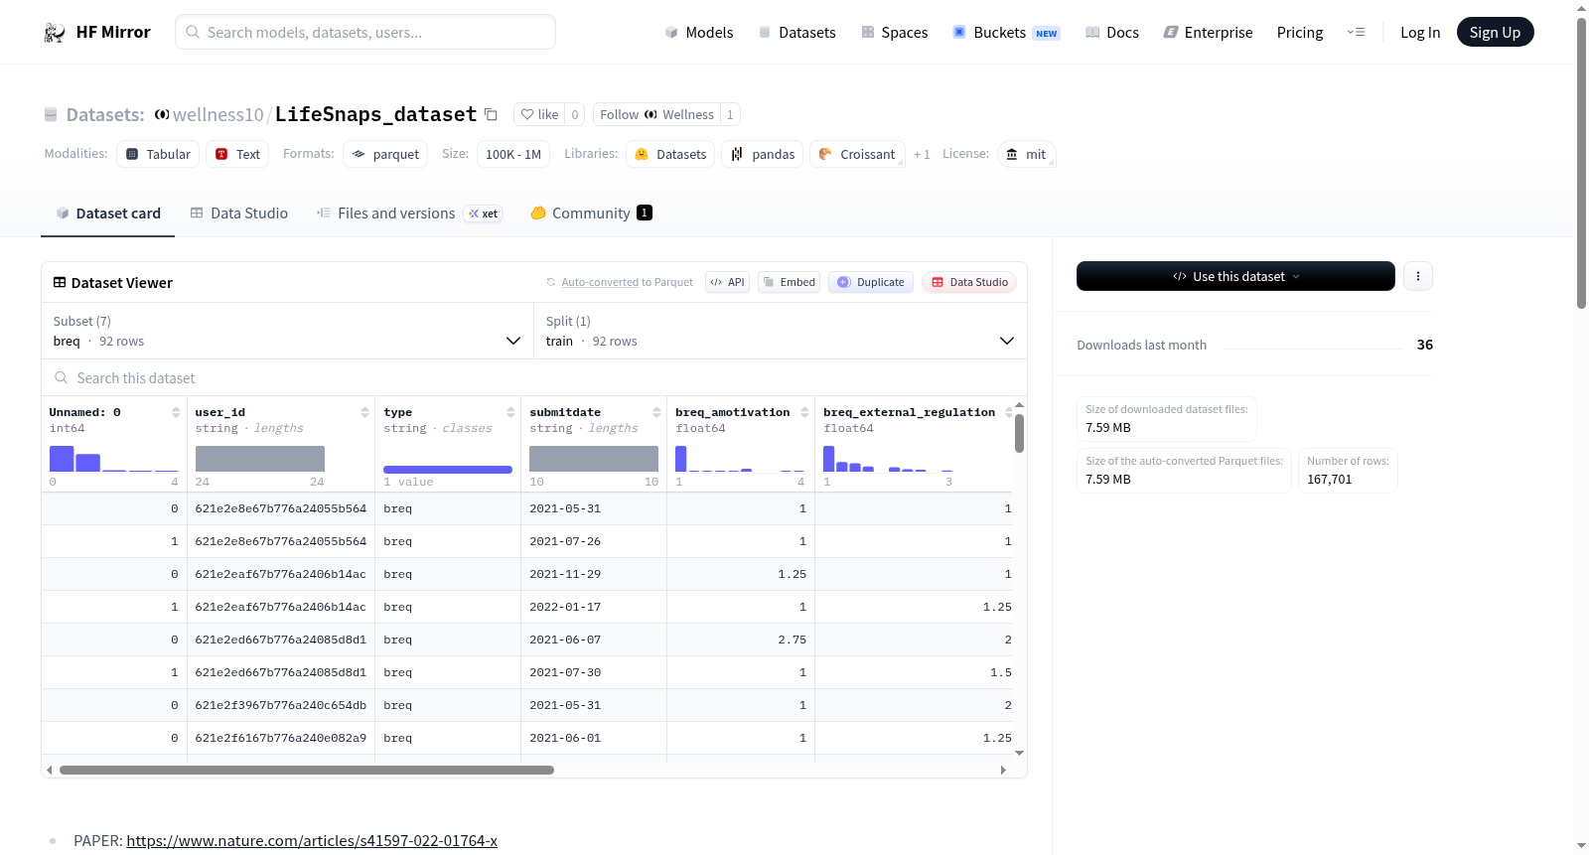Click the mit license tag
The height and width of the screenshot is (855, 1589).
click(x=1026, y=154)
